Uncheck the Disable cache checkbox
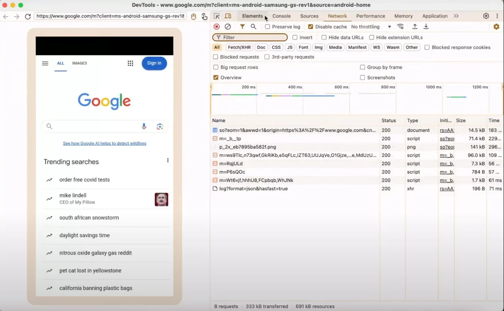 pyautogui.click(x=311, y=27)
